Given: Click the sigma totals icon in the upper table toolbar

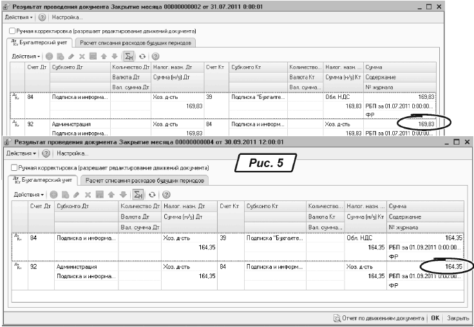Looking at the screenshot, I should (128, 56).
